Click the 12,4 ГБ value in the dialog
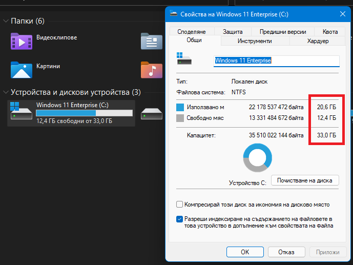353x265 pixels. tap(326, 118)
